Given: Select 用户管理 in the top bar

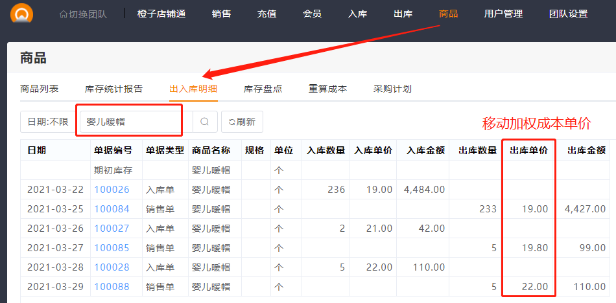Looking at the screenshot, I should [503, 14].
